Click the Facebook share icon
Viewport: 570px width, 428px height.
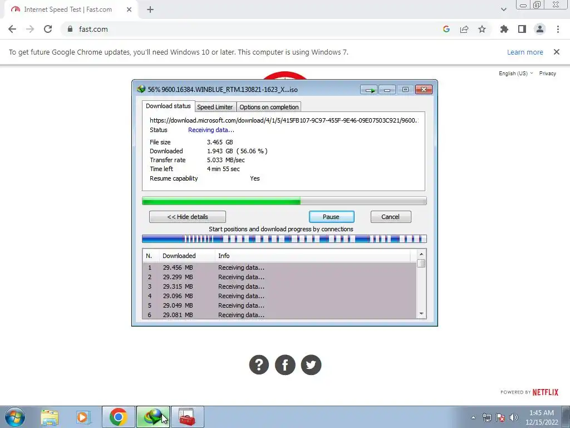[x=285, y=364]
